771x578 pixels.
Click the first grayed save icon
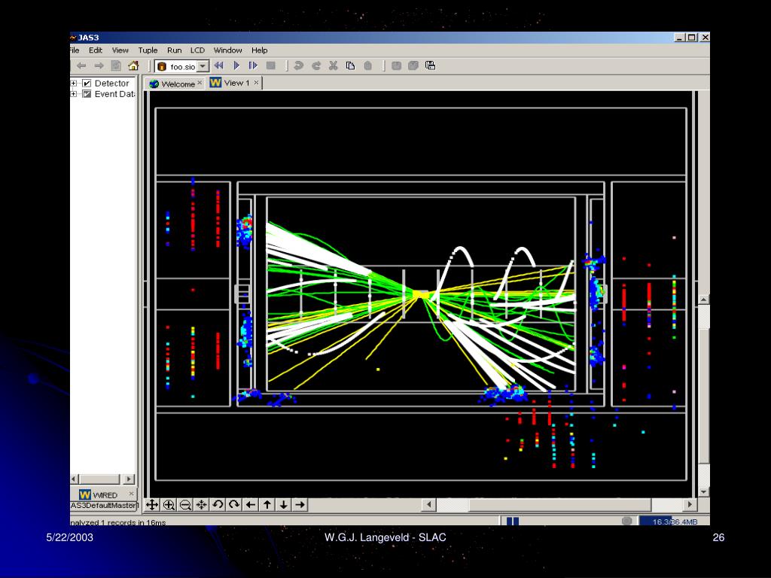coord(396,65)
